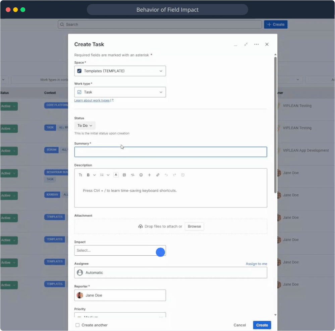Click the dialog vertical scrollbar

pos(275,125)
